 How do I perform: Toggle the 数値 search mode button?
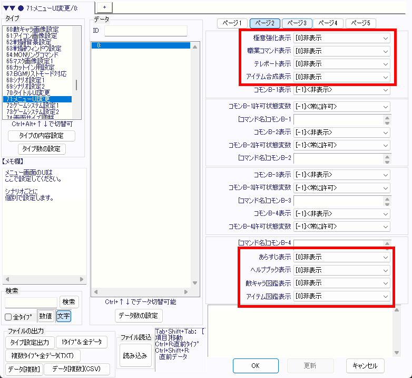tap(45, 316)
